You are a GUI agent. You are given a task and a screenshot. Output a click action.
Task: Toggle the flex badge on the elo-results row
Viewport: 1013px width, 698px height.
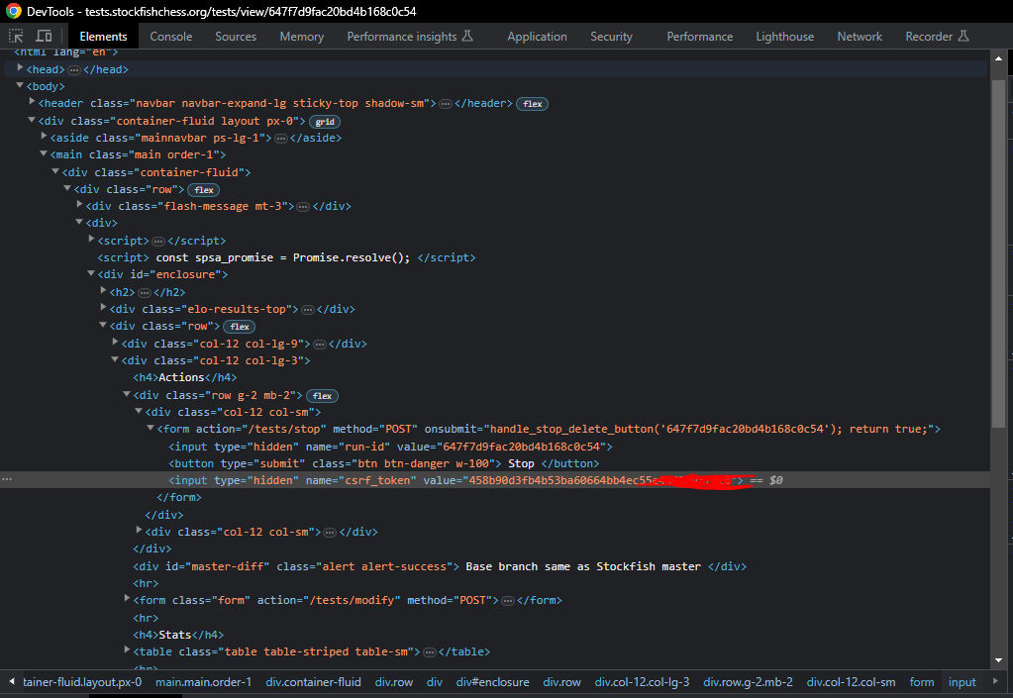[239, 326]
